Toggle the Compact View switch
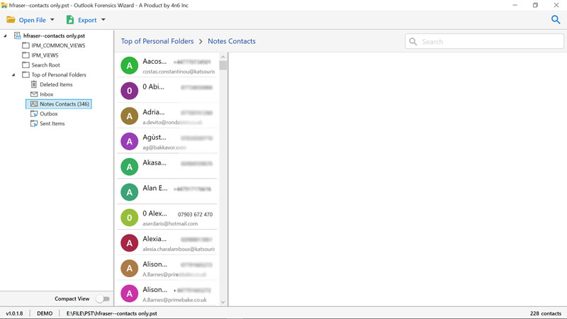This screenshot has width=567, height=319. 103,298
